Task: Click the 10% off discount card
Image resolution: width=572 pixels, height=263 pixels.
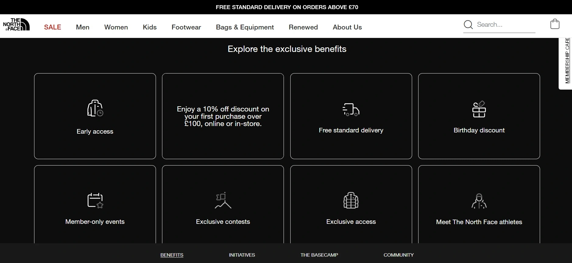Action: point(223,116)
